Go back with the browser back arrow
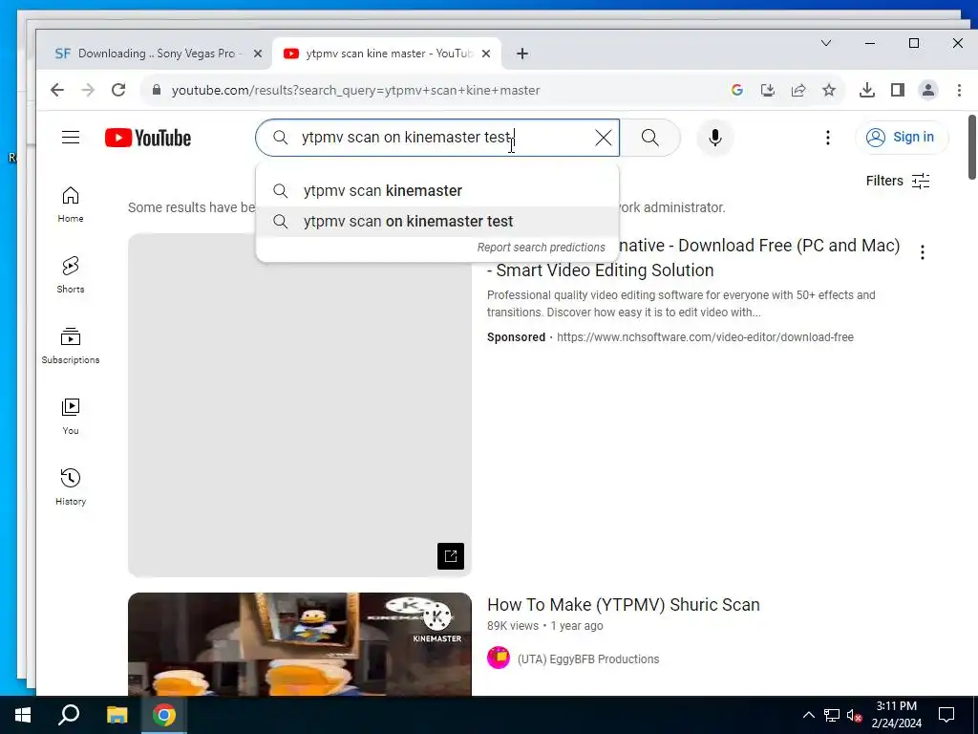Screen dimensions: 978x734 (56, 90)
